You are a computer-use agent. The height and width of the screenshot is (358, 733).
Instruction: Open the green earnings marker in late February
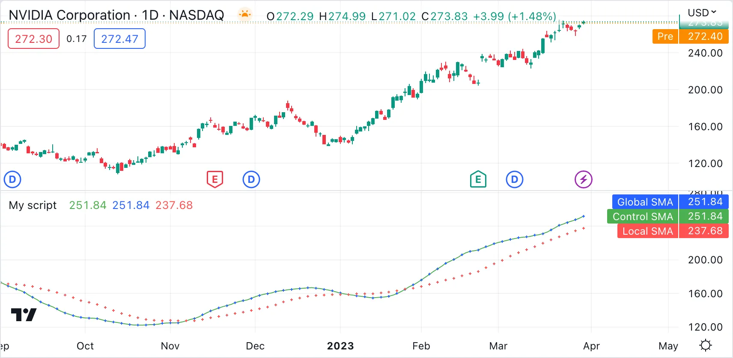(x=478, y=179)
